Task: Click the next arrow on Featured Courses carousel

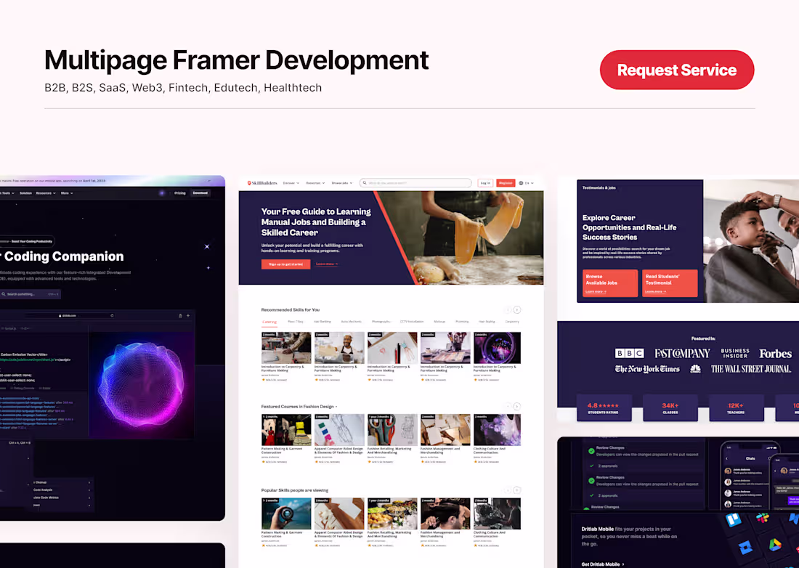Action: (x=517, y=406)
